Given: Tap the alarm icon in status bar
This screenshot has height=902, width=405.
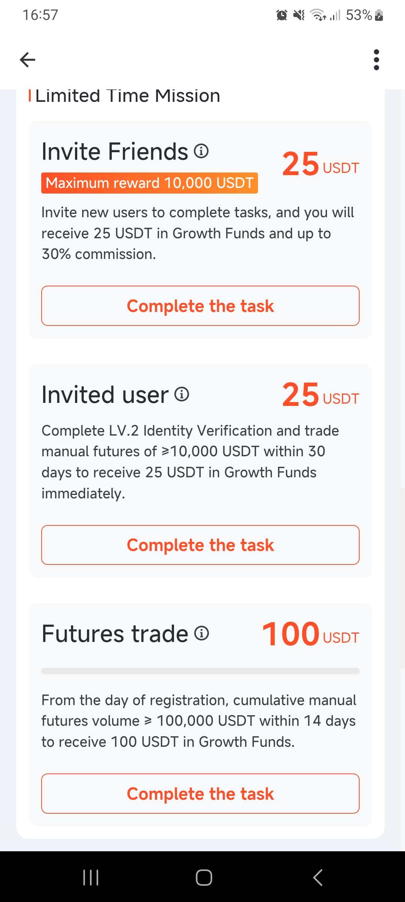Looking at the screenshot, I should [x=282, y=15].
